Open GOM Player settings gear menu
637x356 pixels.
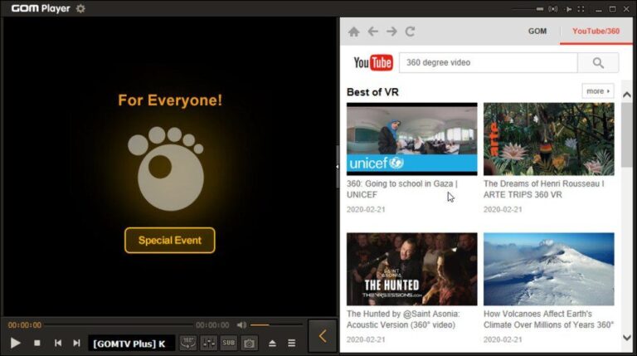point(80,8)
